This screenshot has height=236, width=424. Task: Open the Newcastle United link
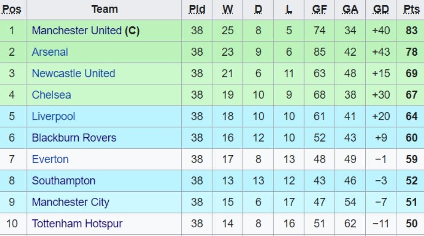[73, 73]
